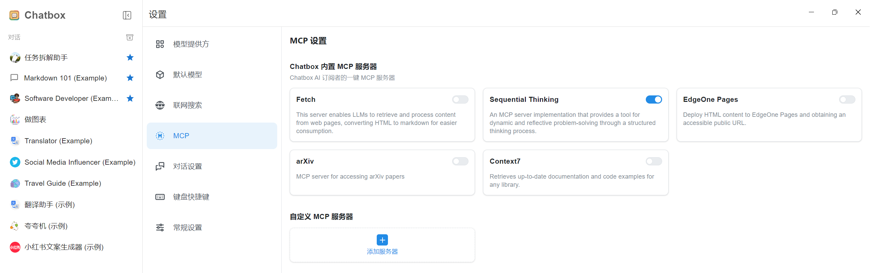Click the chat bubble icon of Markdown 101

point(14,78)
